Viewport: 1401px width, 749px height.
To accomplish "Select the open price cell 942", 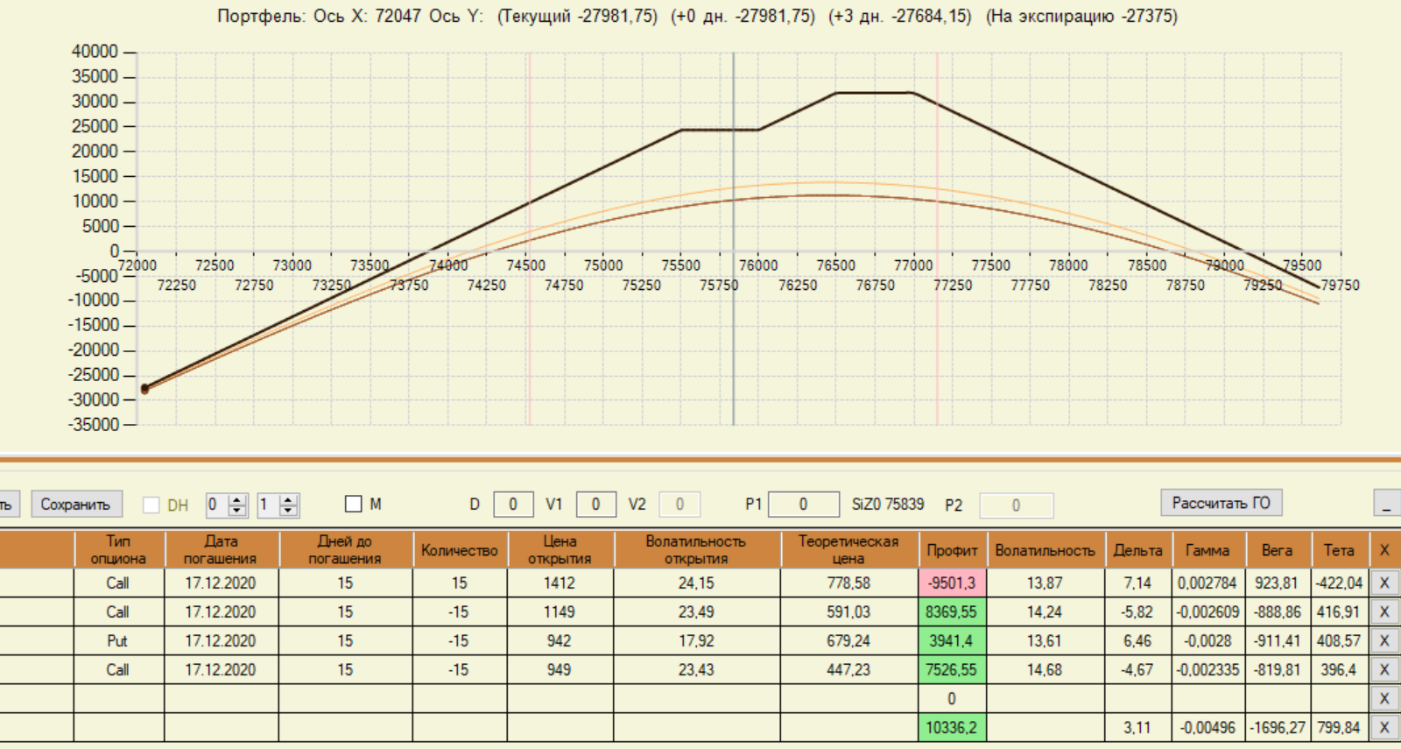I will pyautogui.click(x=560, y=640).
